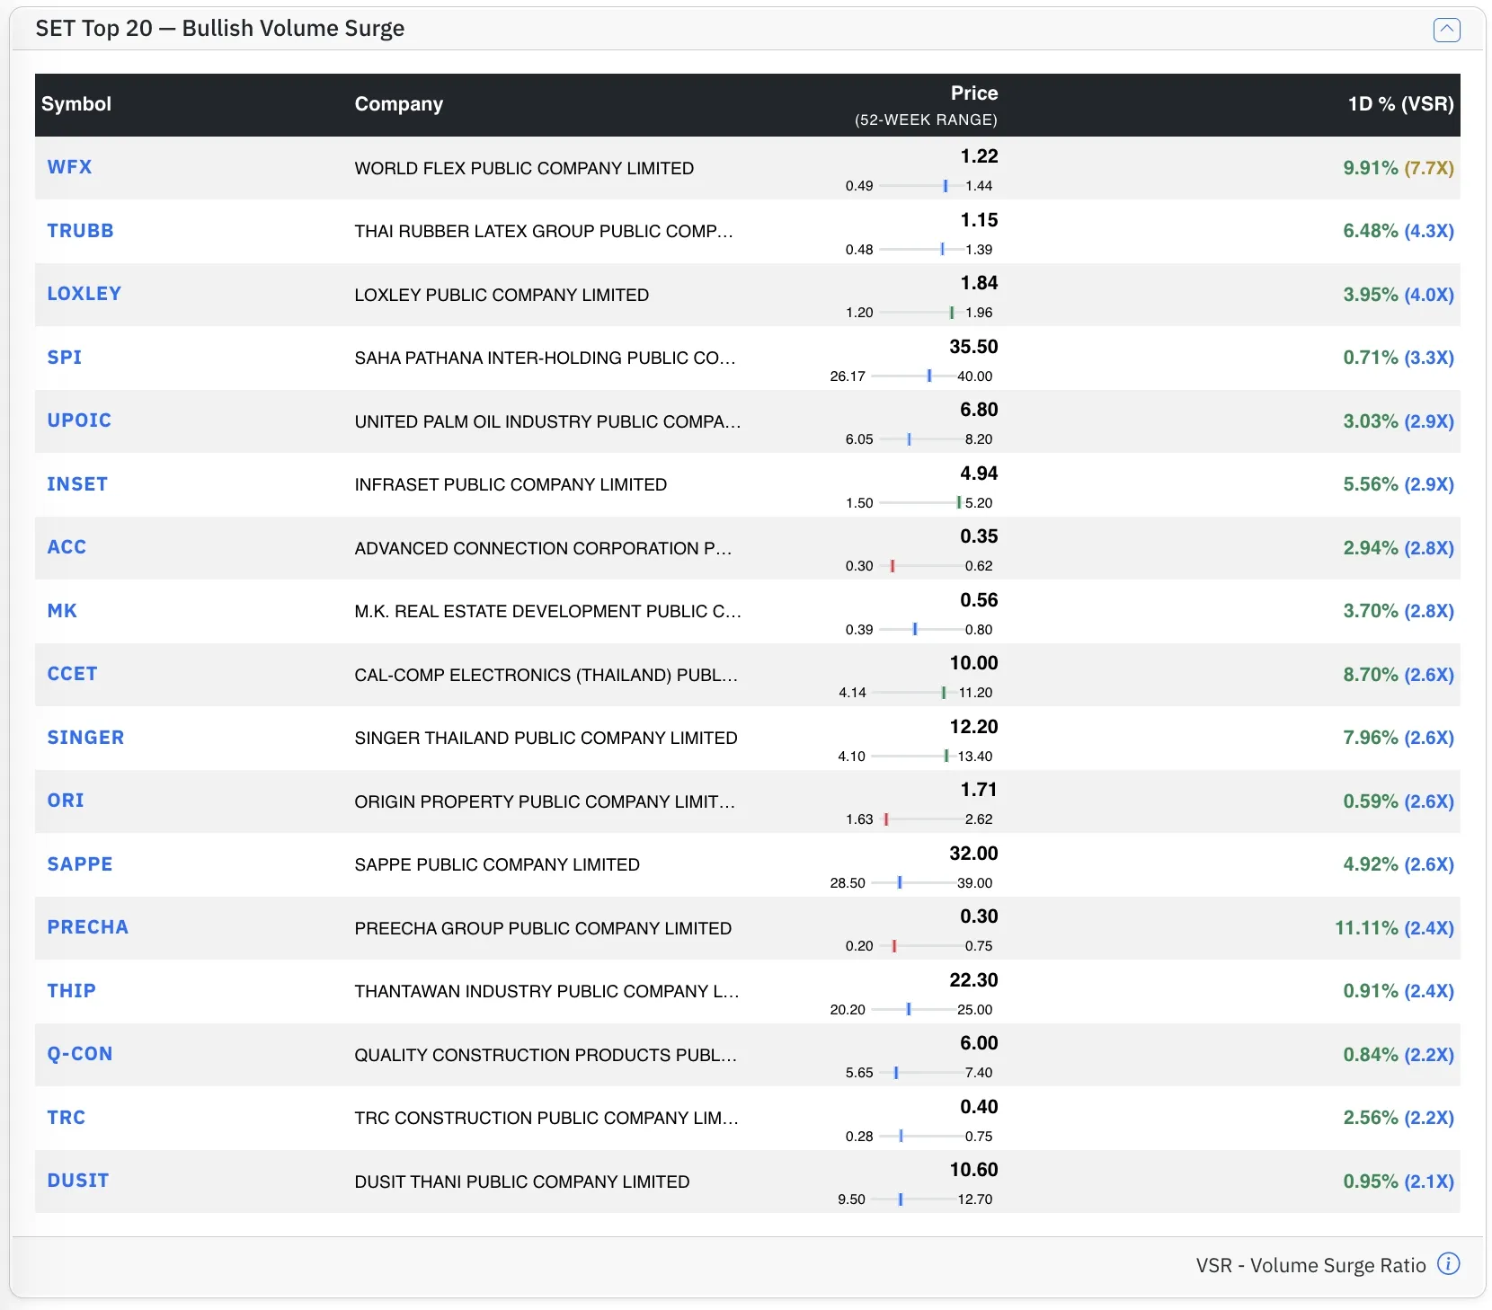This screenshot has height=1310, width=1492.
Task: Open the ORI symbol link
Action: pyautogui.click(x=66, y=801)
